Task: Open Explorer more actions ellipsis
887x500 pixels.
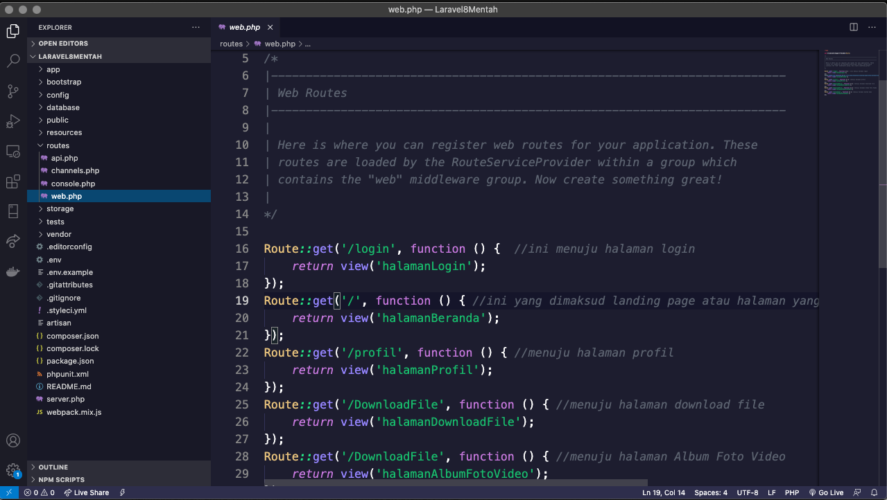Action: (196, 28)
